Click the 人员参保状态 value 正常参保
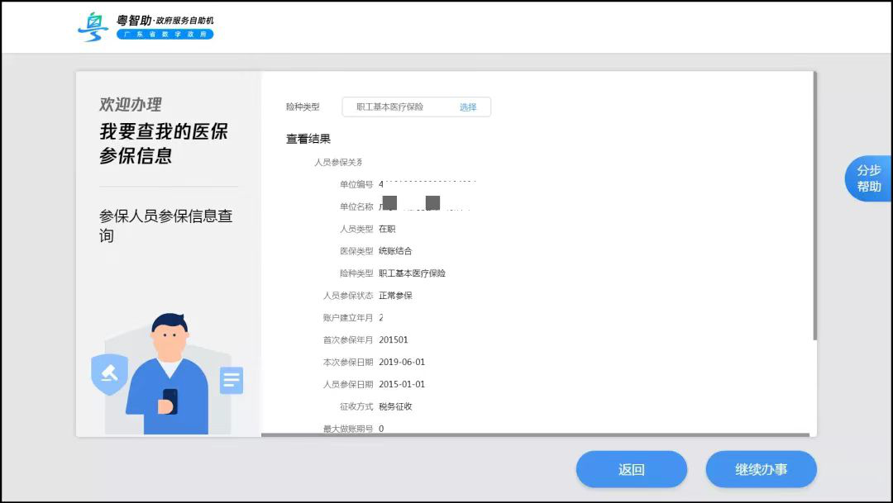 click(x=395, y=296)
